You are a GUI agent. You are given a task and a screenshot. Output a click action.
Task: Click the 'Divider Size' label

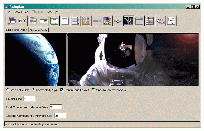14,99
